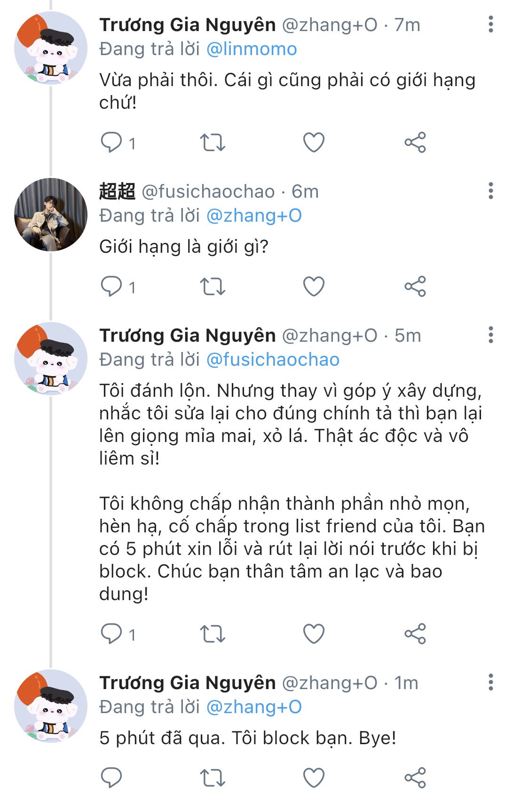Open the @linmomo mention link
The width and height of the screenshot is (529, 795).
click(x=252, y=49)
